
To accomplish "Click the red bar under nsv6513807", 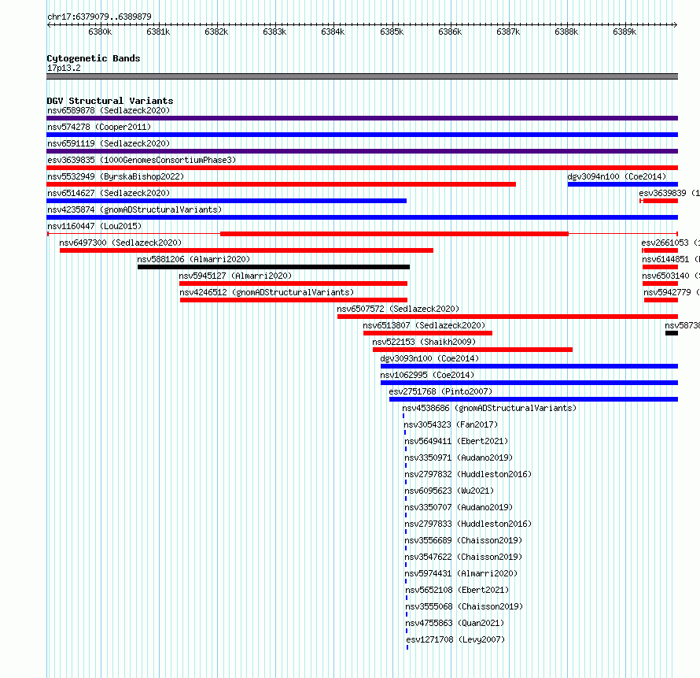I will (428, 333).
